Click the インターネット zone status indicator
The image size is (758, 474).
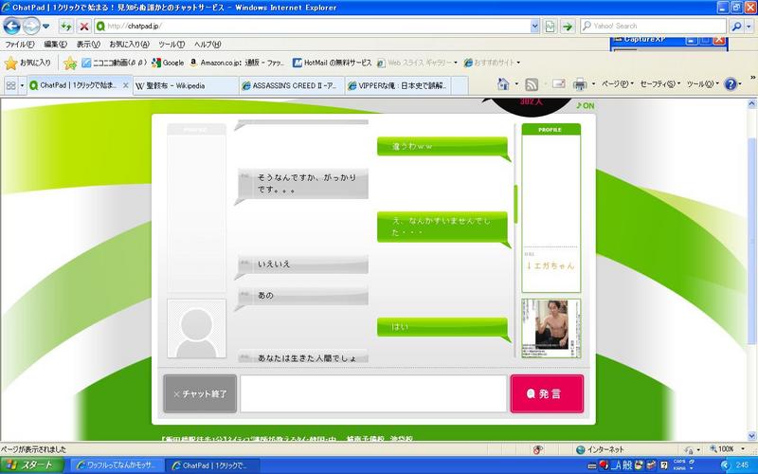pyautogui.click(x=600, y=449)
